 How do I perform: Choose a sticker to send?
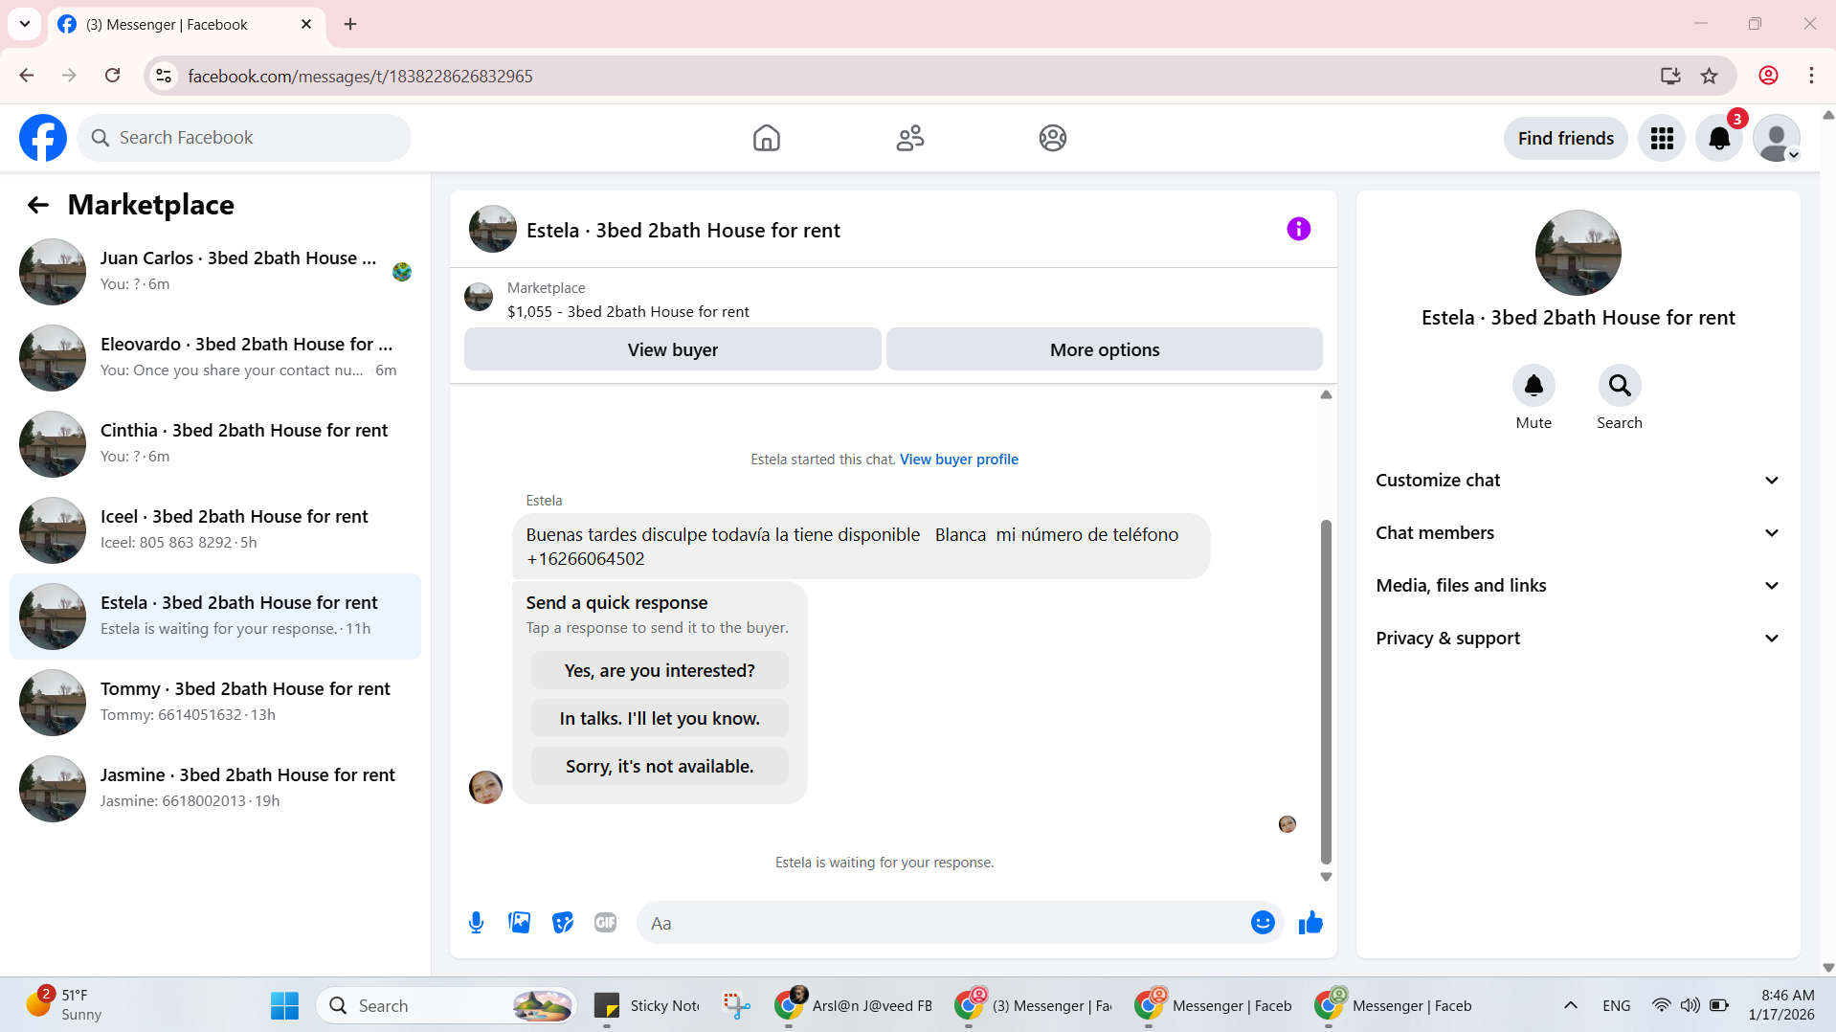(563, 922)
